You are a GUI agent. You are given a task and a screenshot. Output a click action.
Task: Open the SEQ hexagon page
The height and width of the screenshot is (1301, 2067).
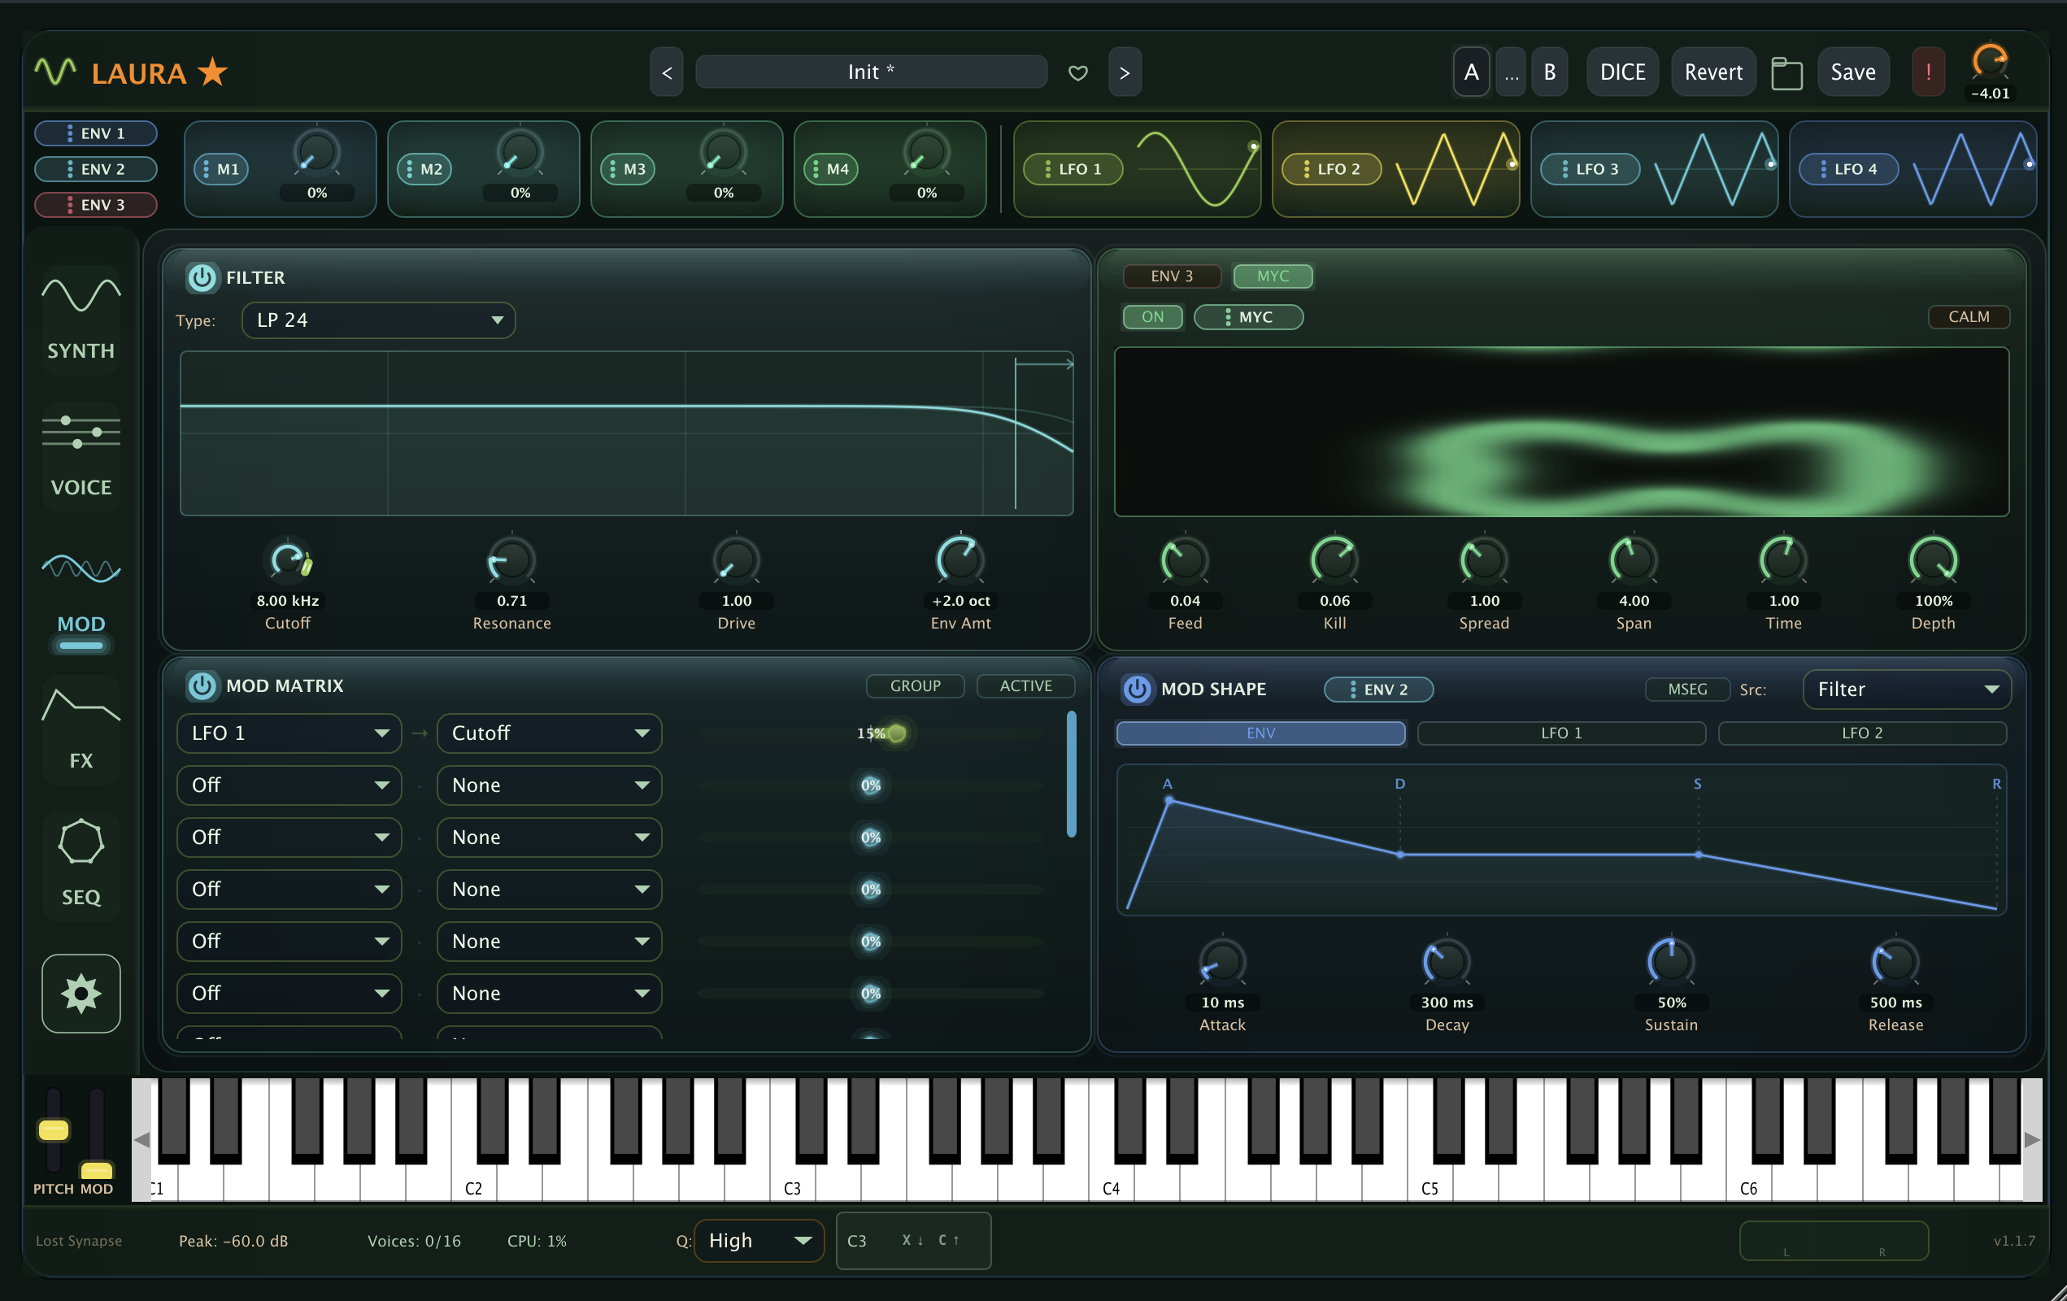point(81,865)
